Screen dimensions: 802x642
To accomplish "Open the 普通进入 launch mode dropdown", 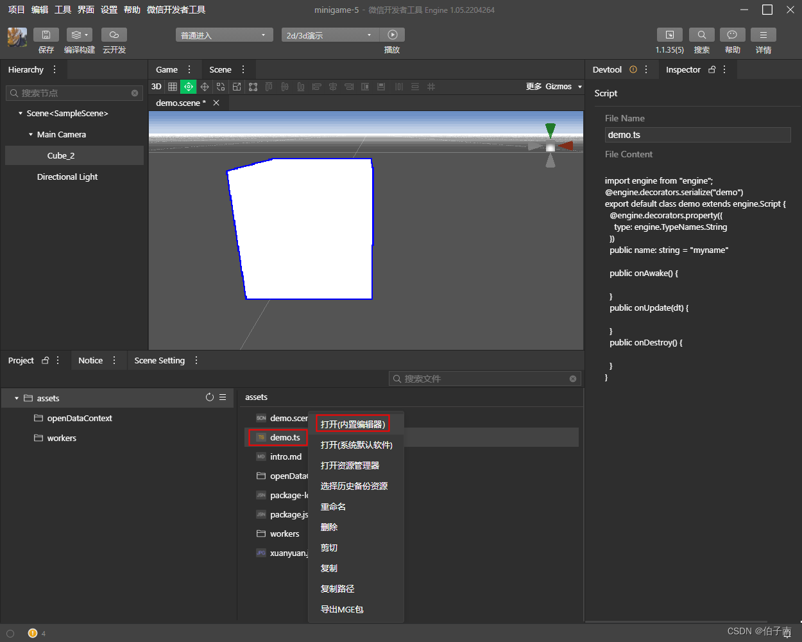I will 225,35.
